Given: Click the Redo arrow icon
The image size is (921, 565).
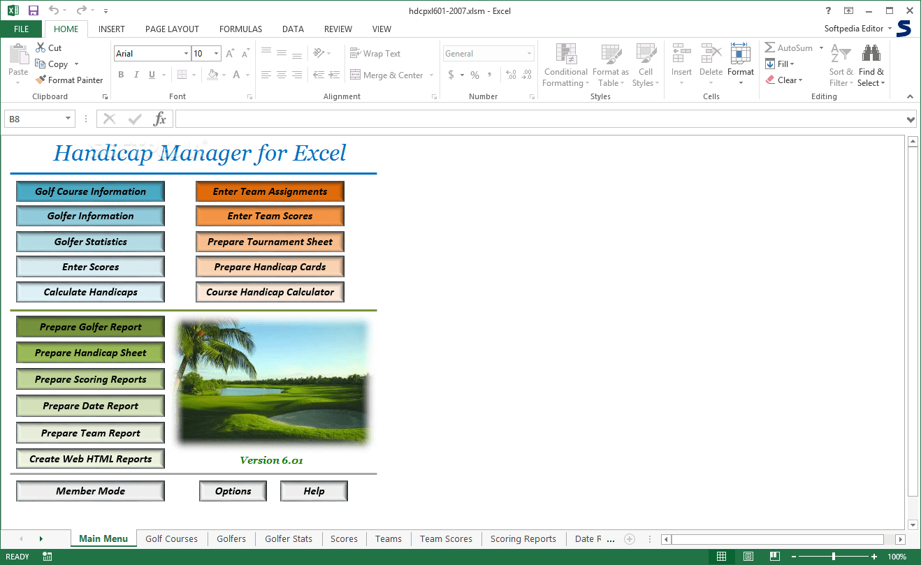Looking at the screenshot, I should pyautogui.click(x=81, y=10).
